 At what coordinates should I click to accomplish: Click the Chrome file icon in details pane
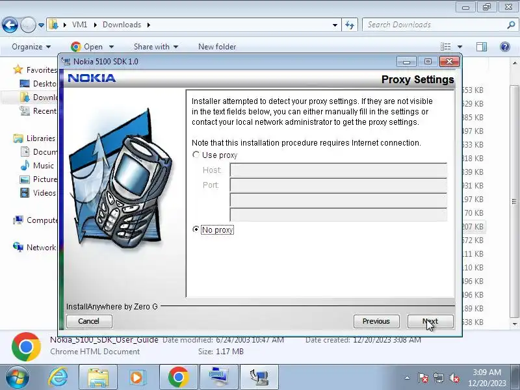pyautogui.click(x=26, y=346)
